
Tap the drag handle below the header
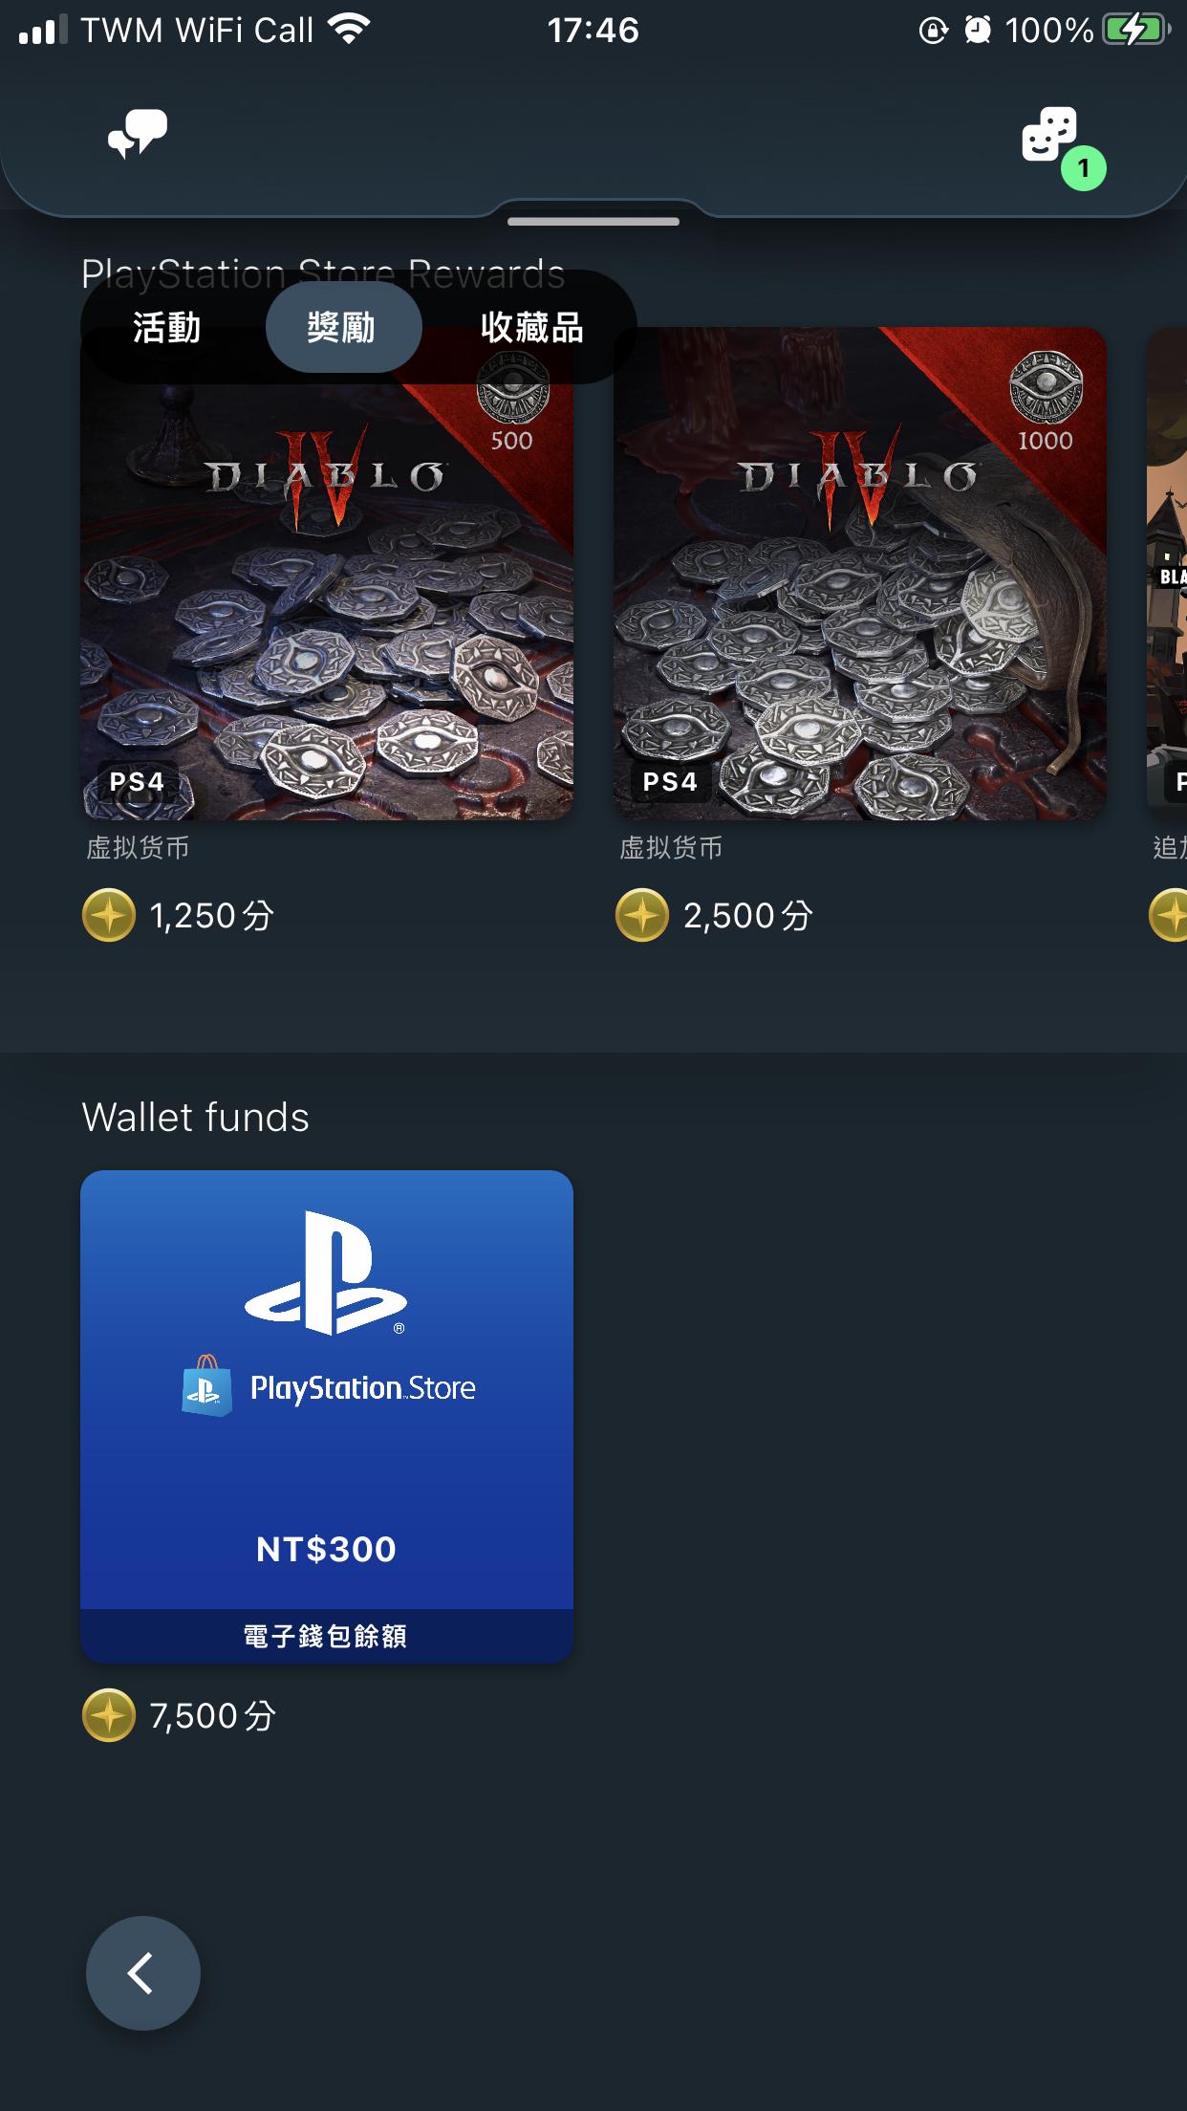[593, 222]
